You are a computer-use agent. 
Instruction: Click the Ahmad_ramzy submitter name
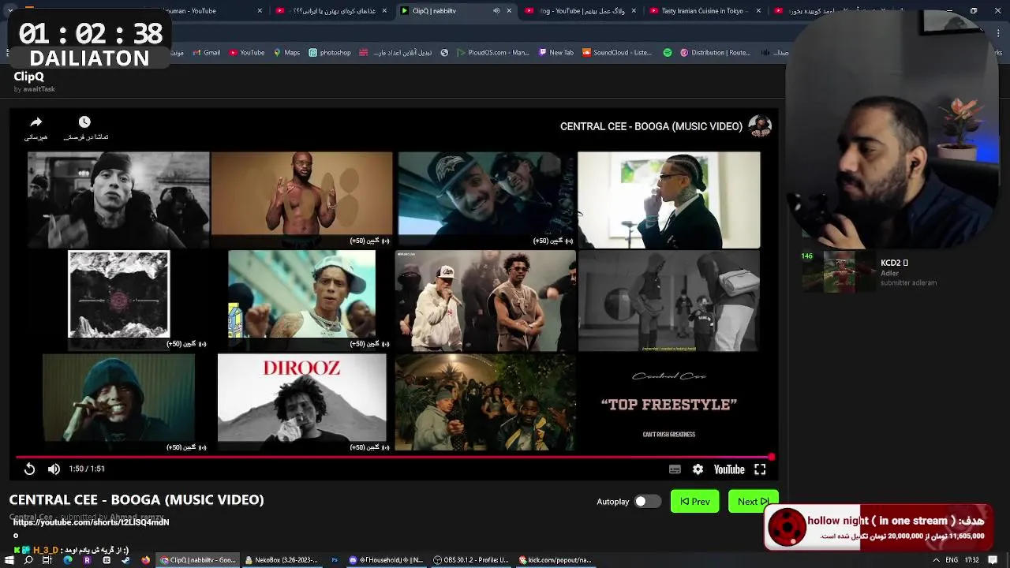[137, 518]
